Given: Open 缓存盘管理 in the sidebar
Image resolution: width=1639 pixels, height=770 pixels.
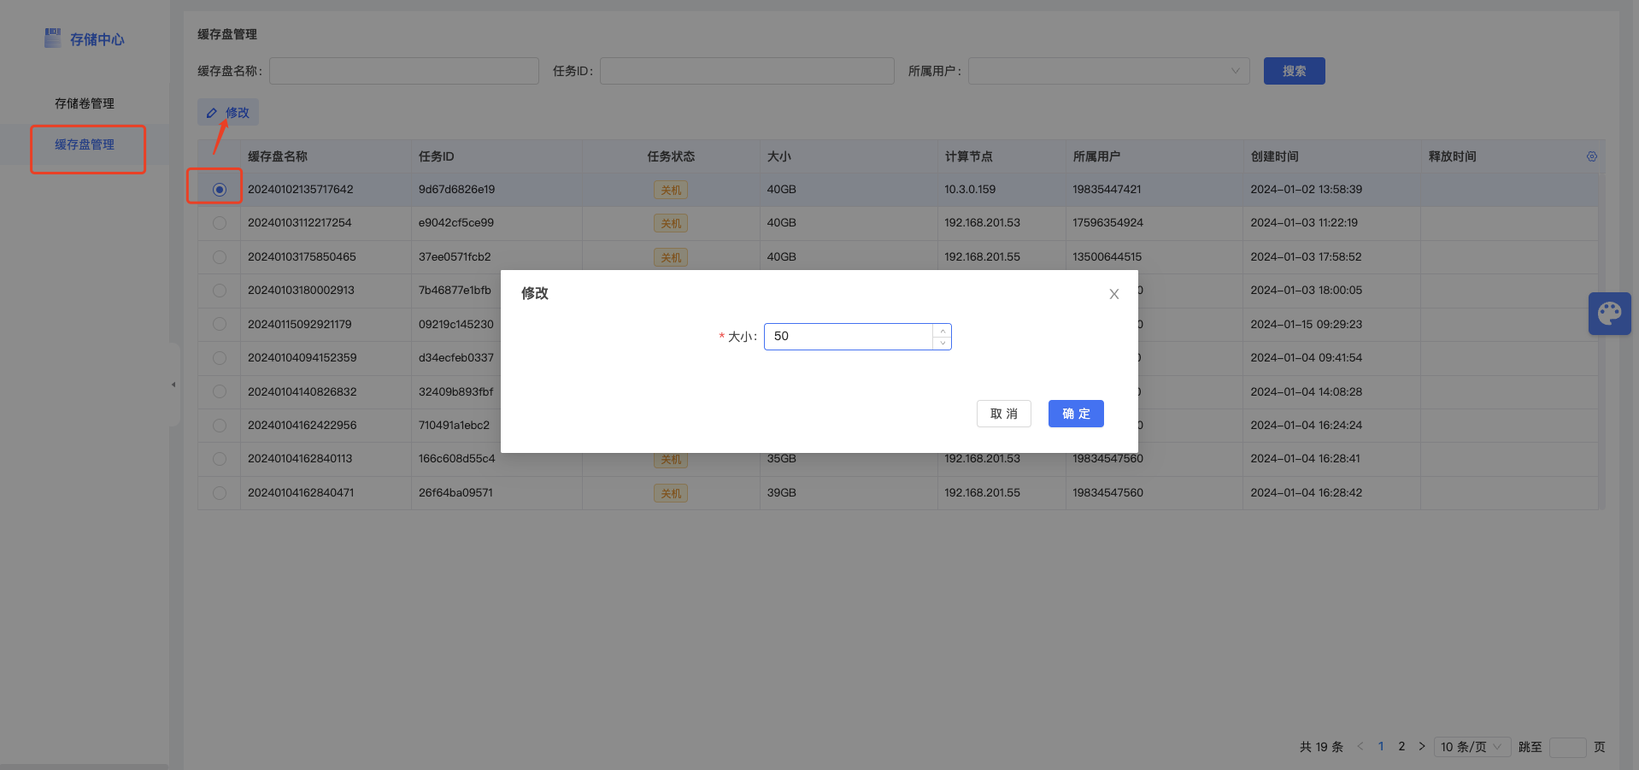Looking at the screenshot, I should tap(85, 144).
